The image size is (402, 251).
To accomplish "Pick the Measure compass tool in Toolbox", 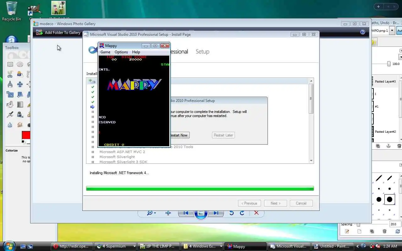I will click(x=10, y=84).
